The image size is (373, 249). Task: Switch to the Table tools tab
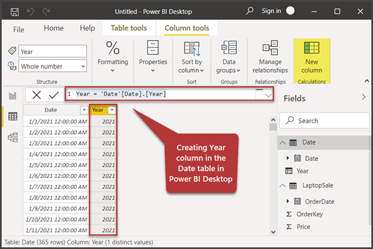[x=129, y=28]
